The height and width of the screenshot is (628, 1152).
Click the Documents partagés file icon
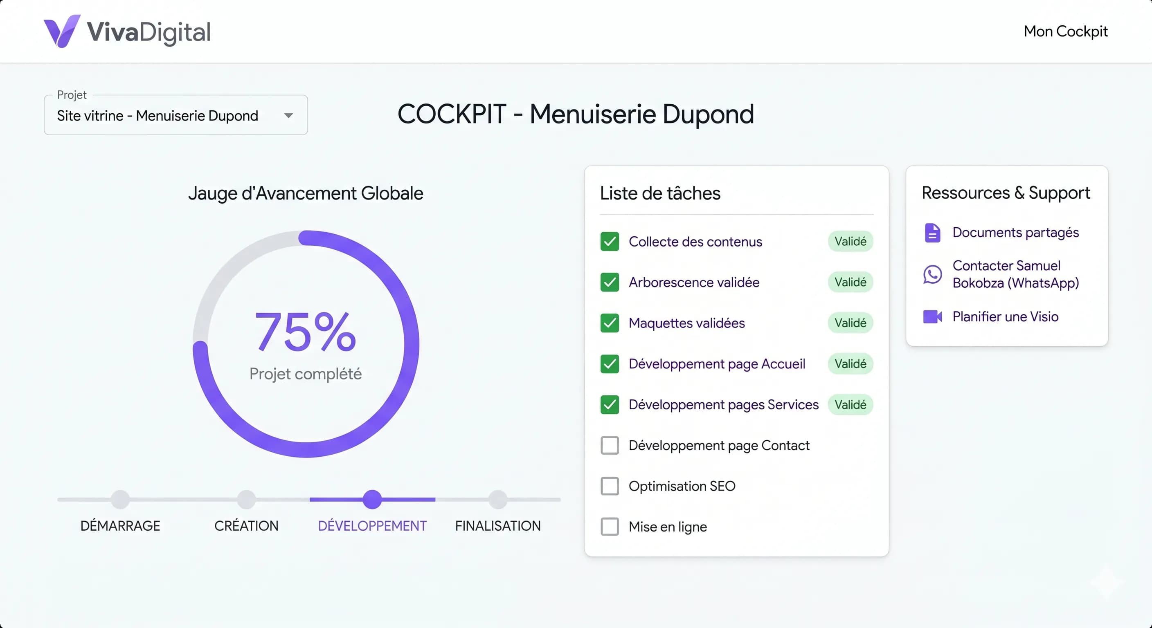[x=932, y=232]
